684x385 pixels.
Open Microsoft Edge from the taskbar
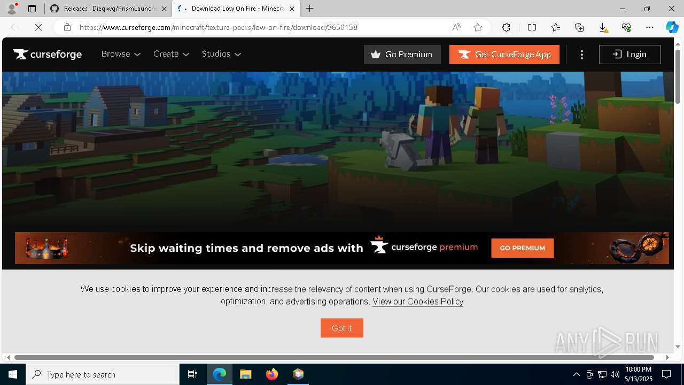[220, 374]
